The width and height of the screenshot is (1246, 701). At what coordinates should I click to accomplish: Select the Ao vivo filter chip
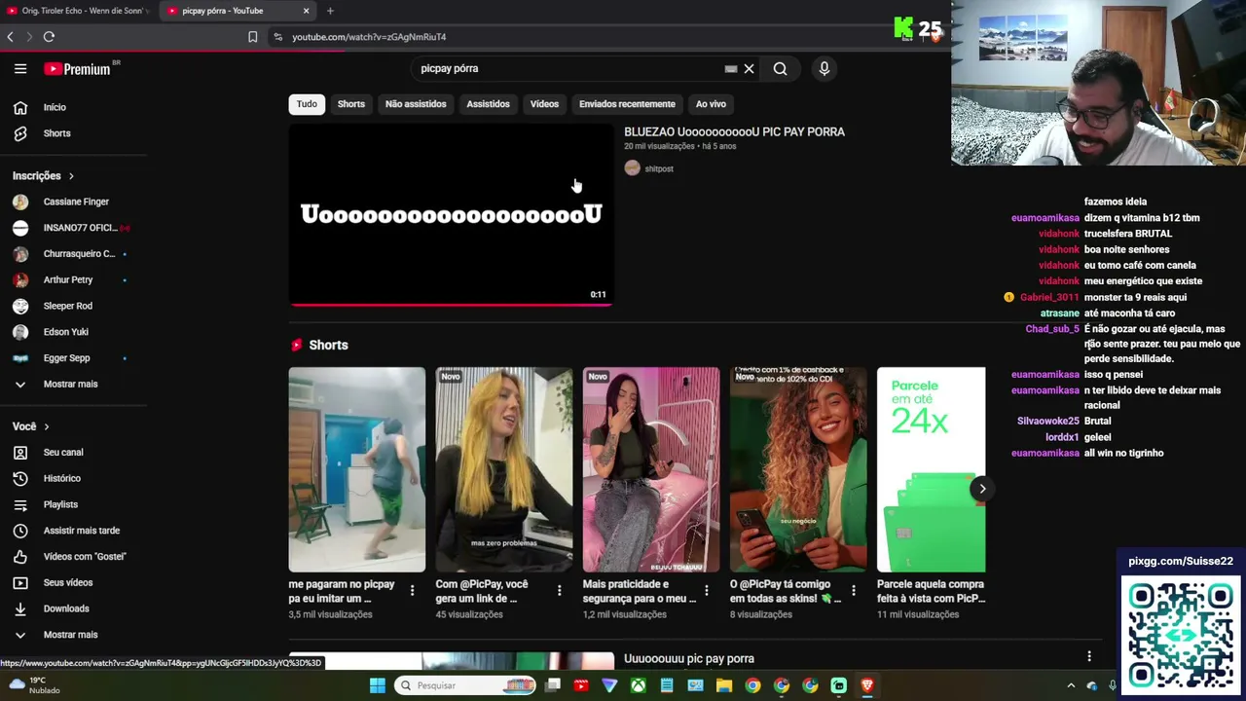[x=711, y=104]
